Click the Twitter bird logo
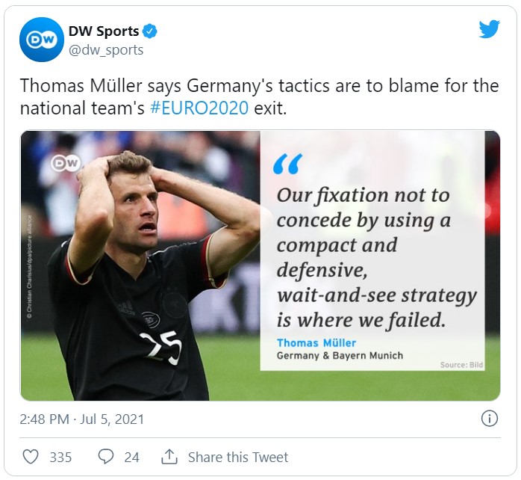Viewport: 521px width, 480px height. [489, 29]
